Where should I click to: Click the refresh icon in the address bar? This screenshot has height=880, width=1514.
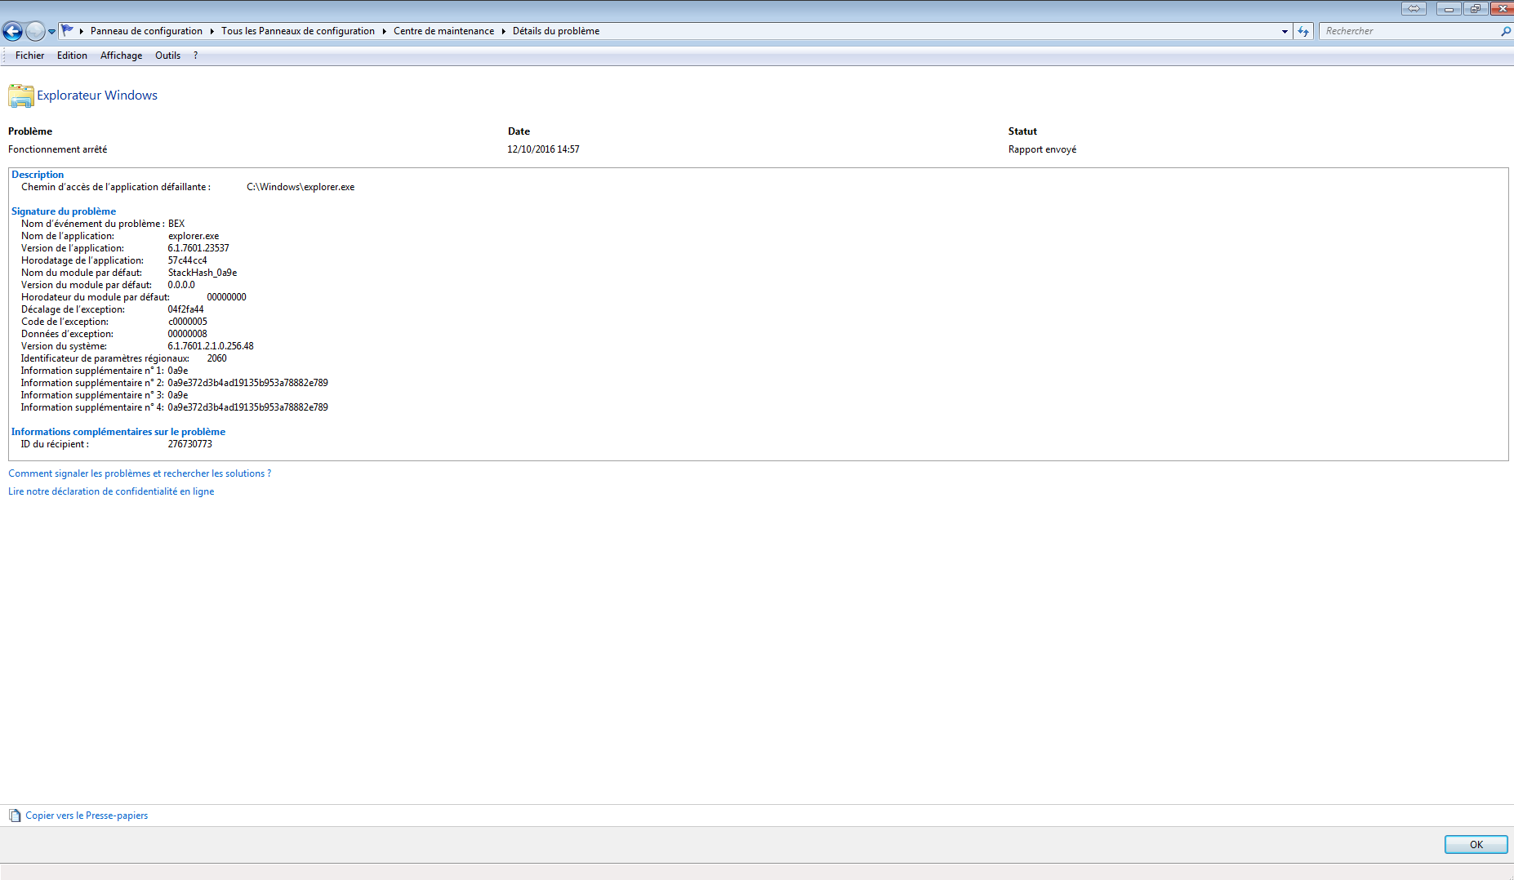(1302, 31)
